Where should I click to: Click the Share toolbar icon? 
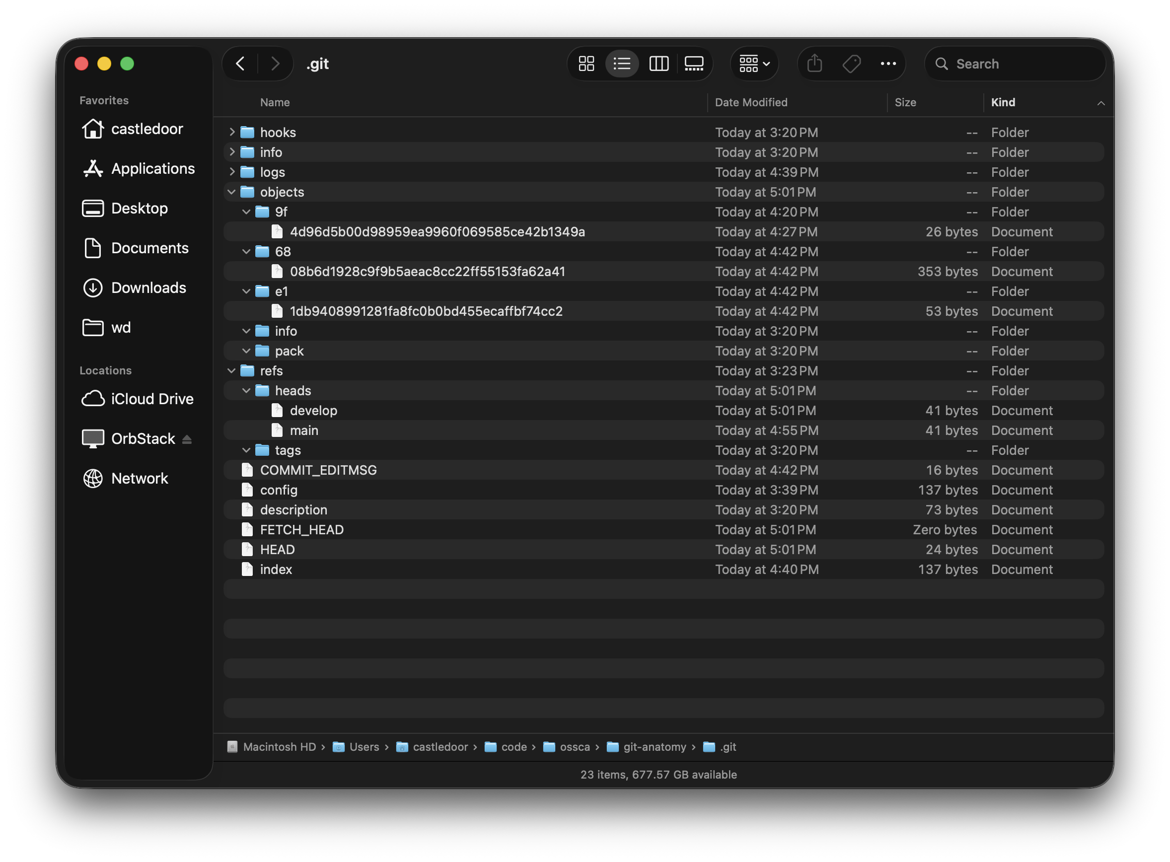coord(814,64)
